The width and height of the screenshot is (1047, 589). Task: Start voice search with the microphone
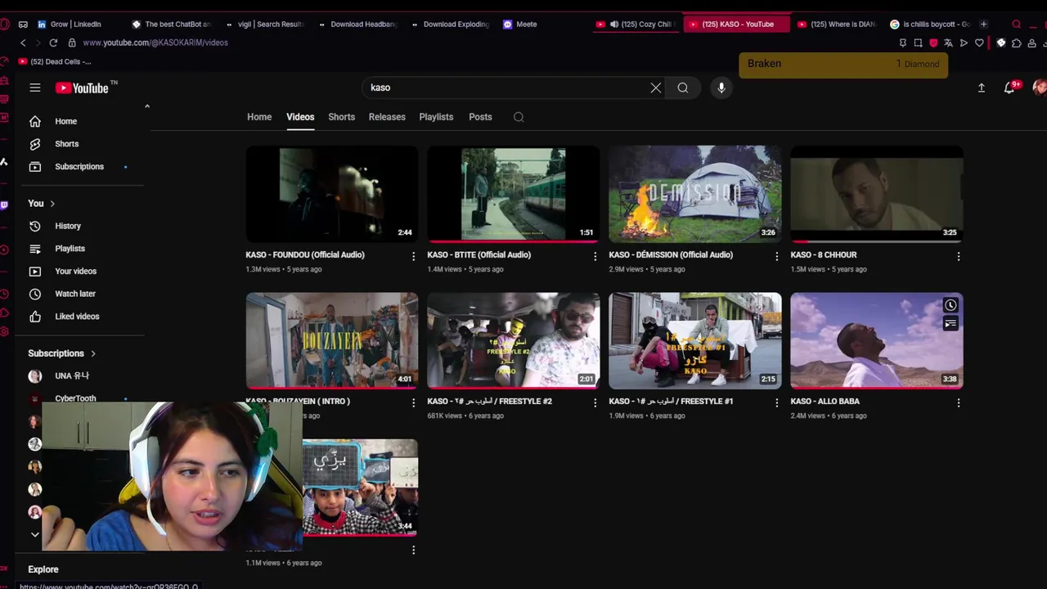721,88
